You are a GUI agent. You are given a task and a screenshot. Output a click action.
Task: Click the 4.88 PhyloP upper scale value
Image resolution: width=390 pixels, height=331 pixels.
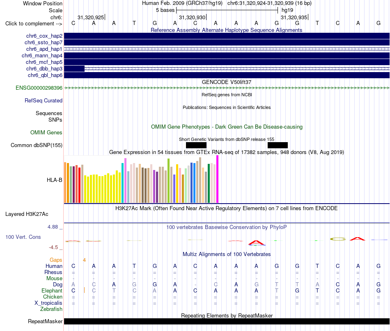click(x=53, y=227)
